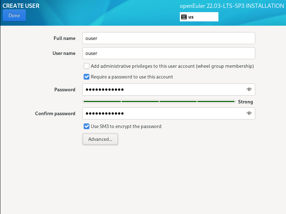This screenshot has height=214, width=286.
Task: Show password with the eye icon
Action: coord(249,90)
